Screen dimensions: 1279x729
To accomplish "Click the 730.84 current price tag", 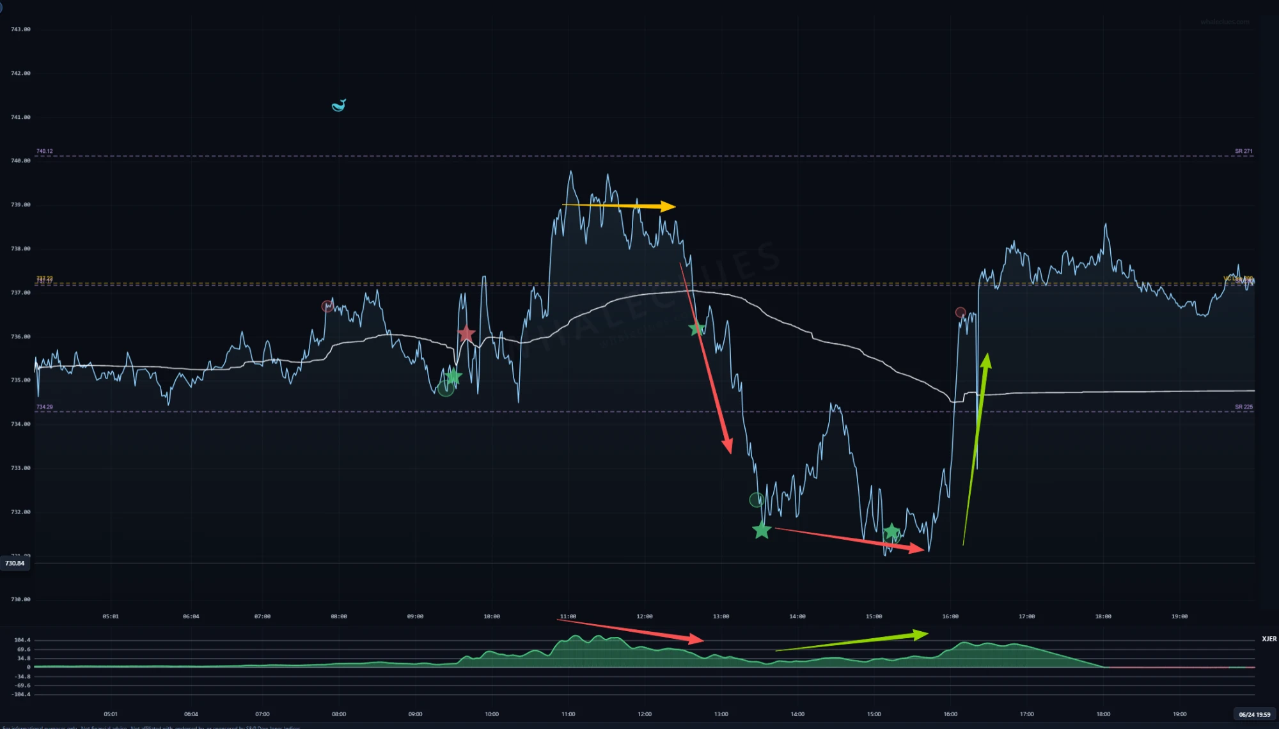I will click(15, 563).
